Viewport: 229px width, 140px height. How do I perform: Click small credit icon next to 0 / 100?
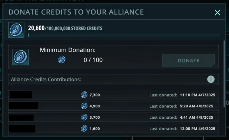[62, 60]
